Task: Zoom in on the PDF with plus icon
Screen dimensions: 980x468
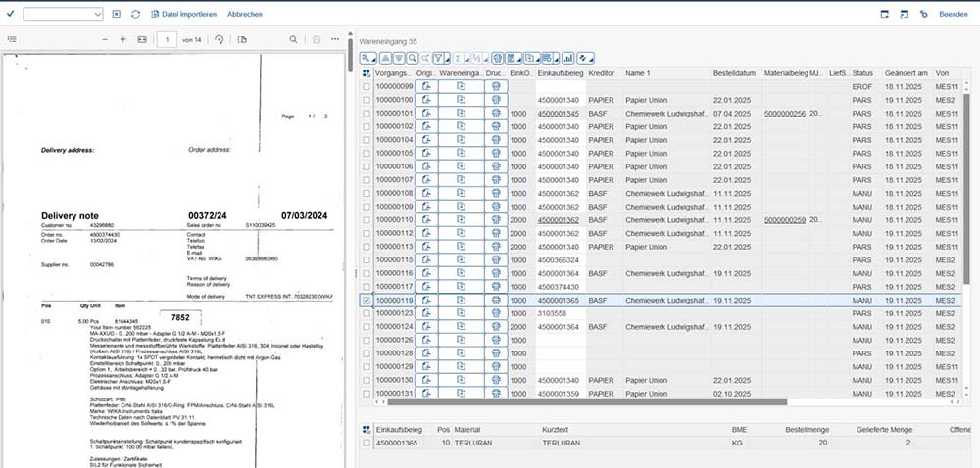Action: (x=122, y=39)
